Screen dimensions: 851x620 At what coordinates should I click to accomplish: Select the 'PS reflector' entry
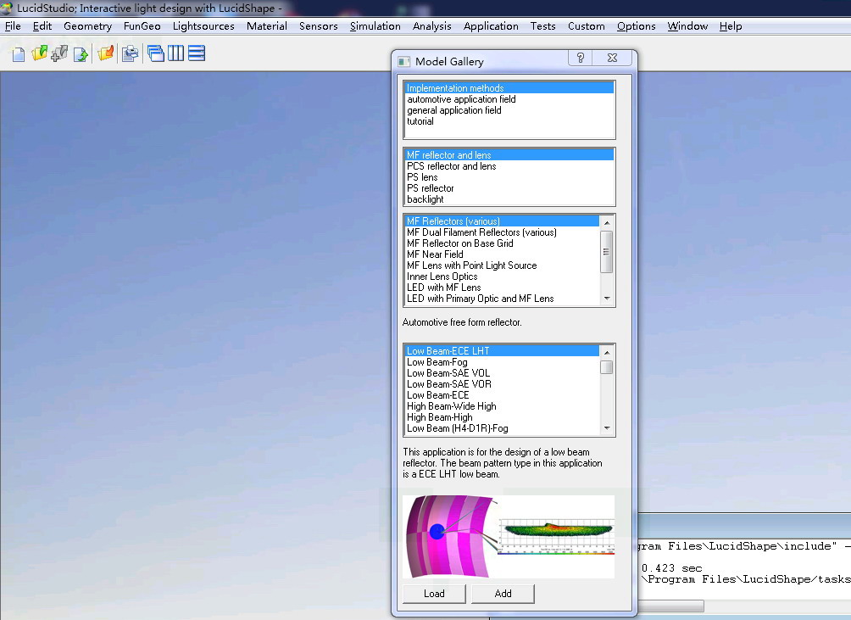point(509,187)
